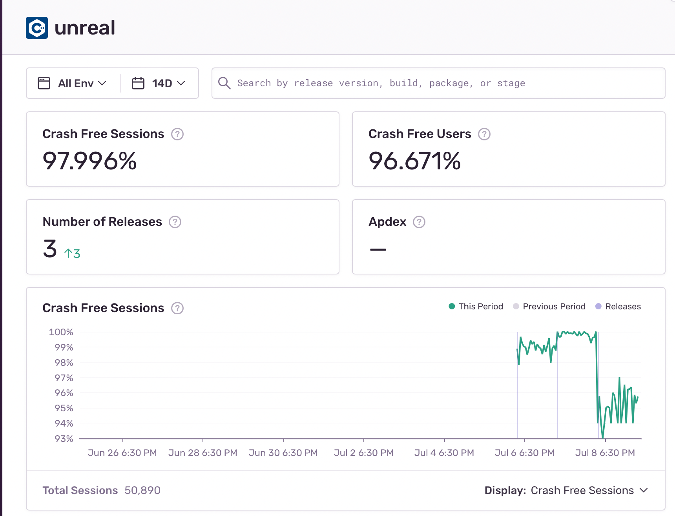Click the question mark icon beside Apdex
The image size is (675, 516).
(419, 222)
